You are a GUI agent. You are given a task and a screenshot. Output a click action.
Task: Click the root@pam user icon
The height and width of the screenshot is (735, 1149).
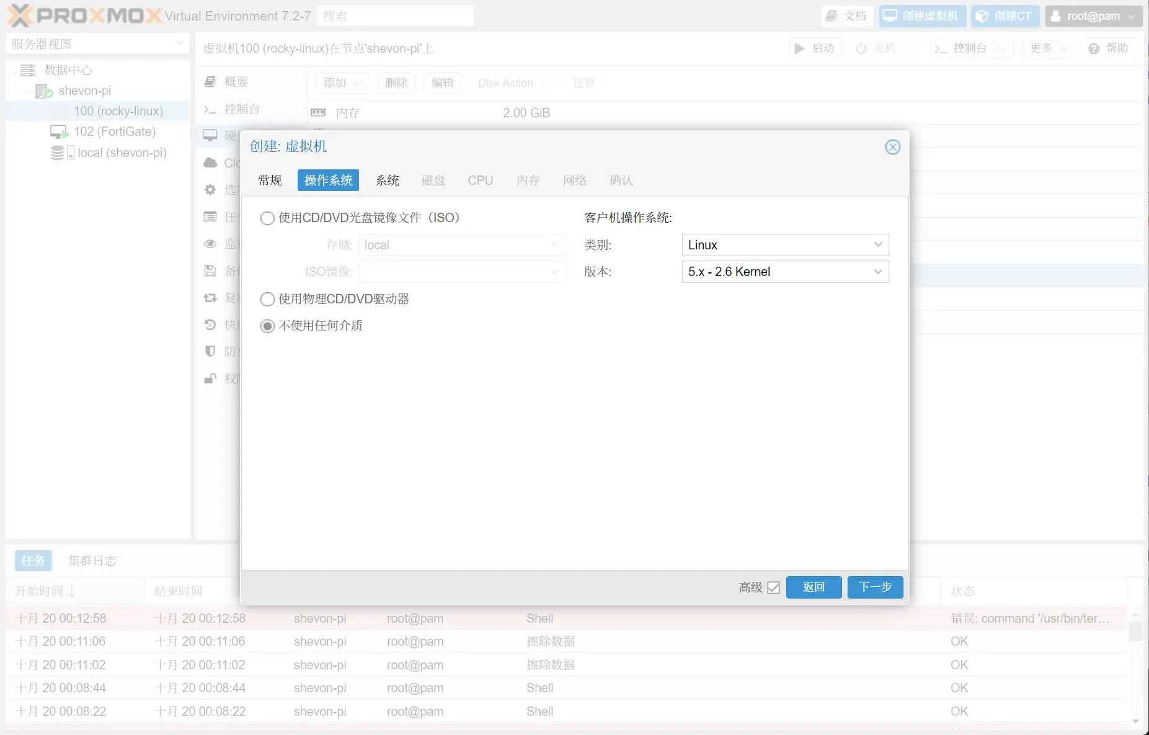tap(1055, 16)
